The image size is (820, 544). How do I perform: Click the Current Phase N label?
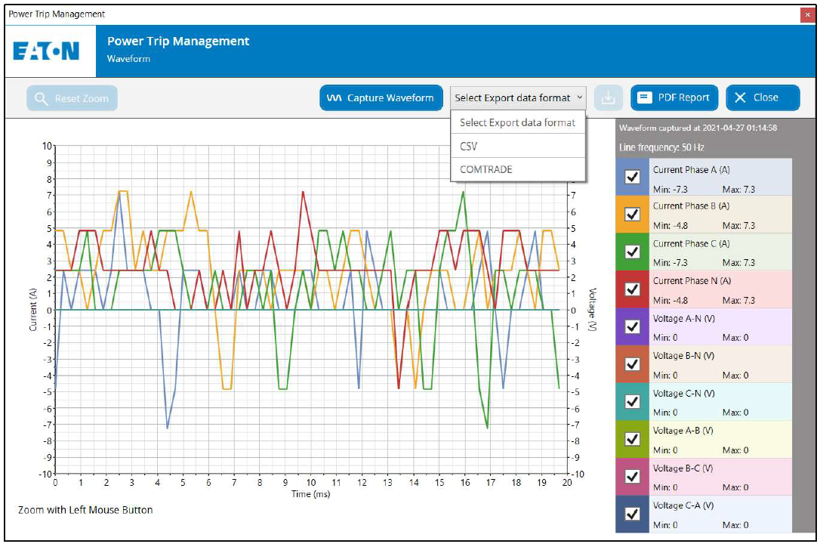pos(692,281)
